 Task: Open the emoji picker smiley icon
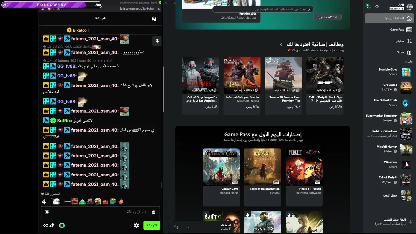point(153,212)
